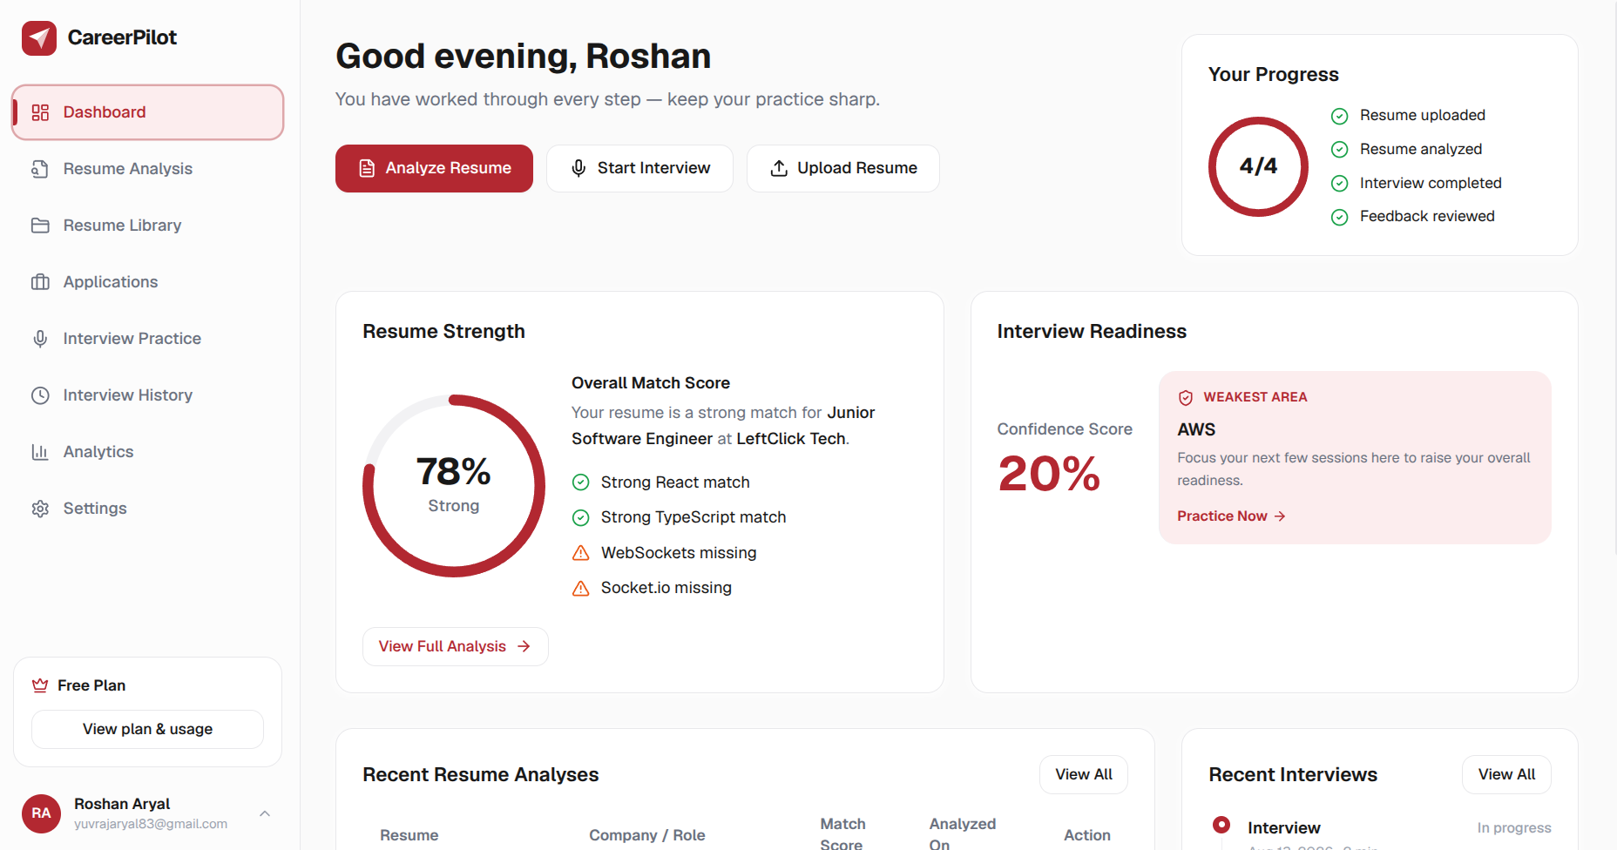Click the document icon in Analyze Resume
Viewport: 1617px width, 850px height.
[367, 168]
